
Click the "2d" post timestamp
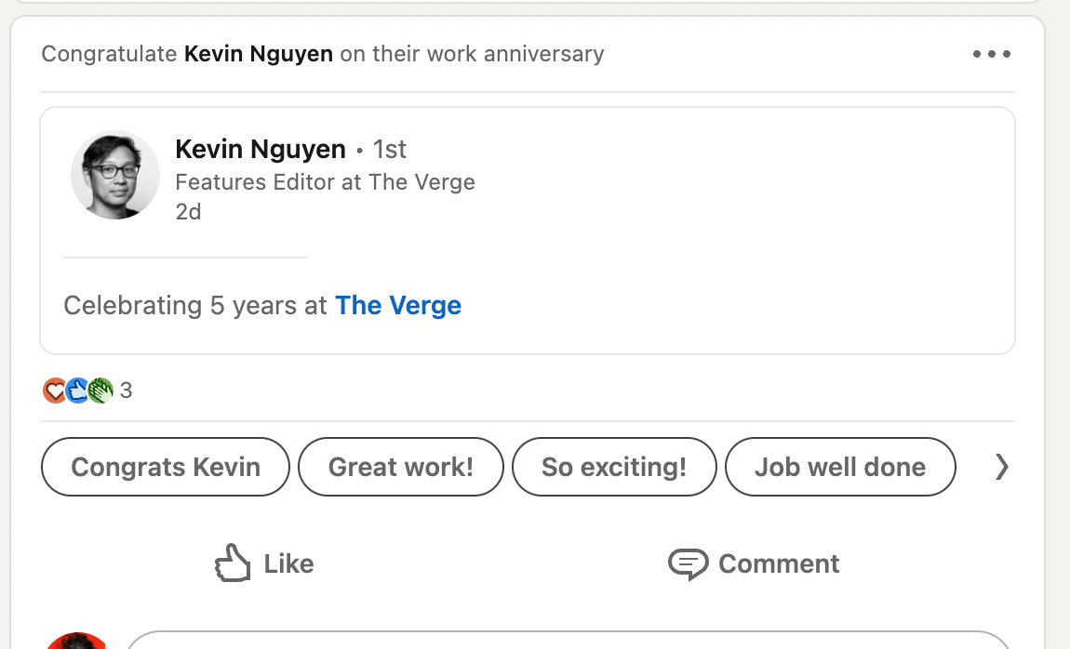click(188, 212)
